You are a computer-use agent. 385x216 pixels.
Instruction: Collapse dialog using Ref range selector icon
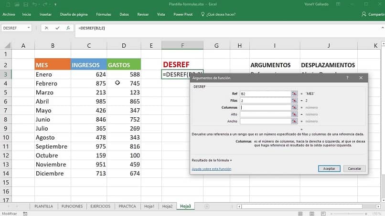point(294,94)
